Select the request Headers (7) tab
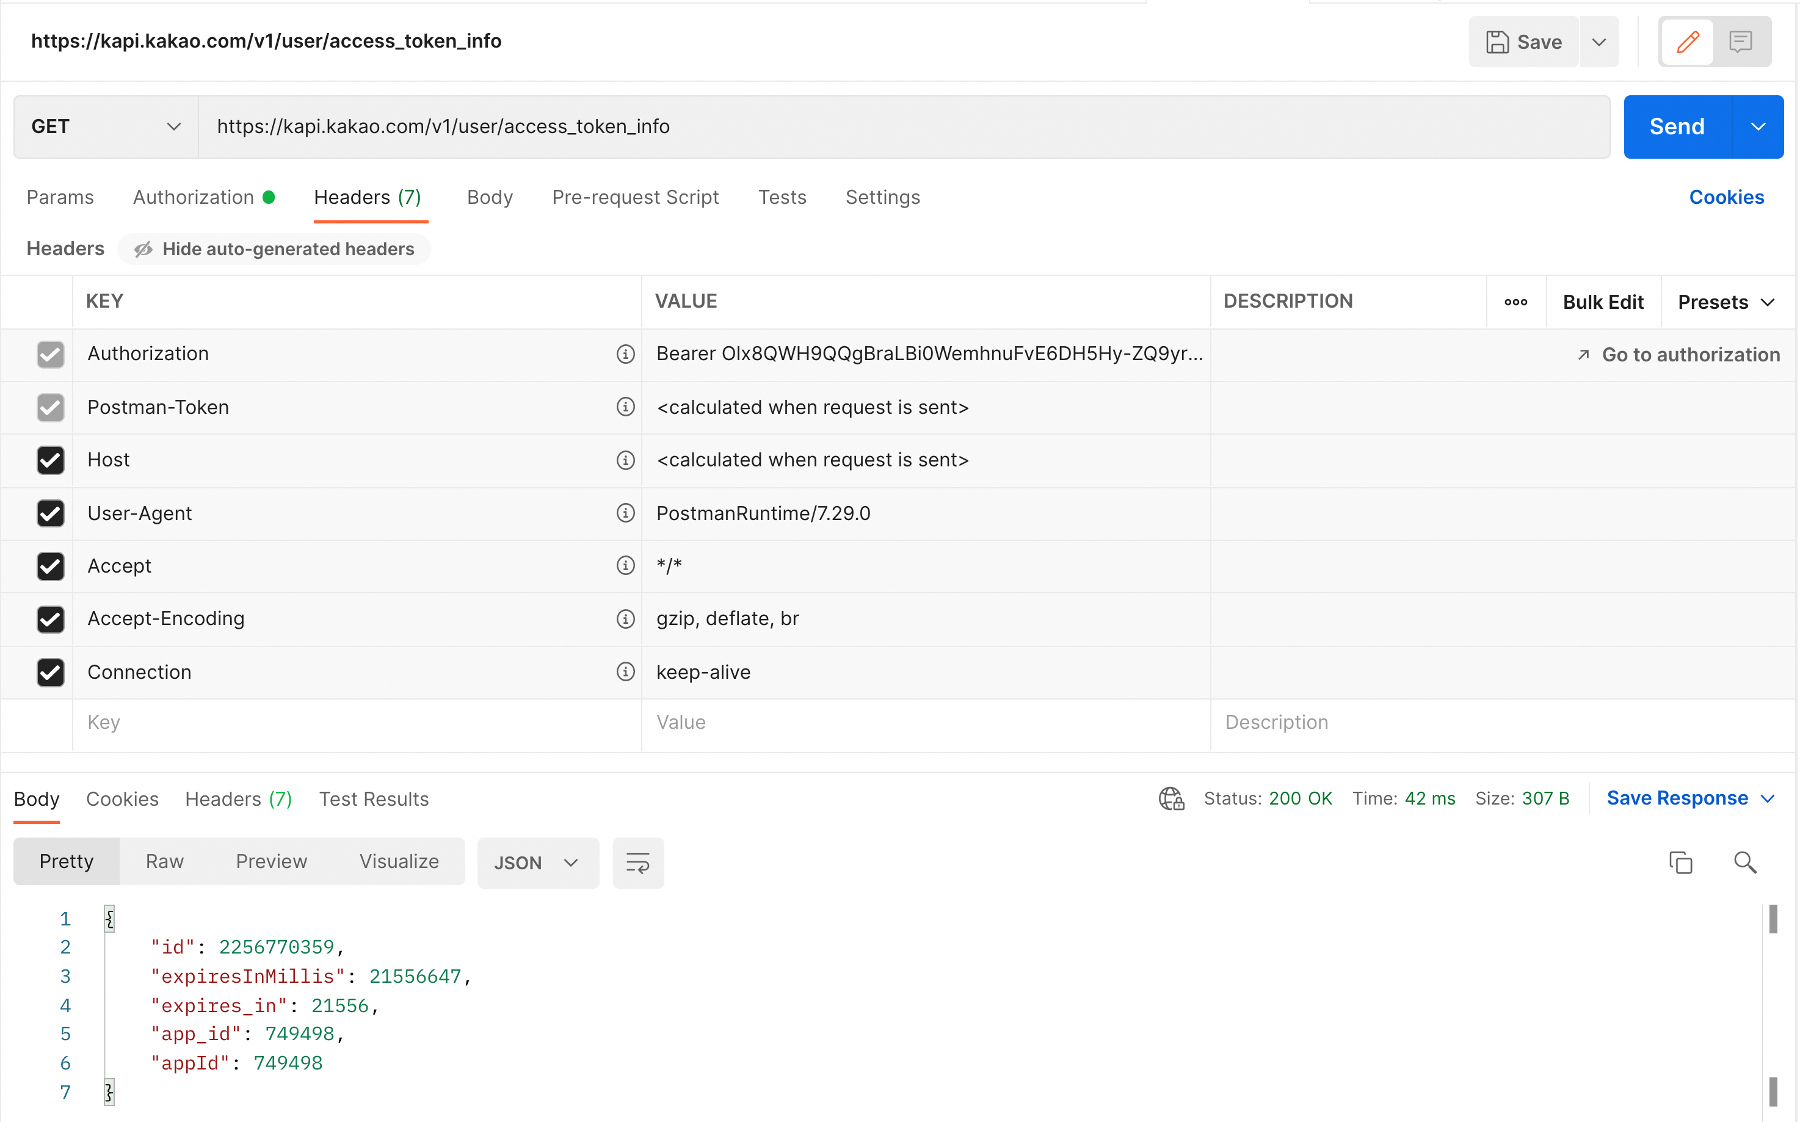This screenshot has width=1800, height=1122. [368, 197]
